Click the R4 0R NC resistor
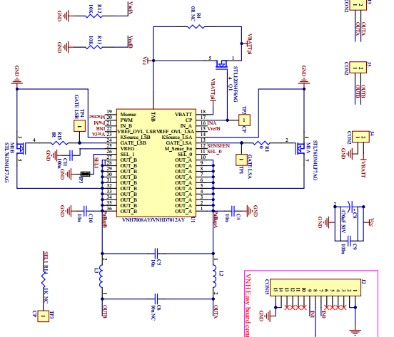 pos(196,26)
